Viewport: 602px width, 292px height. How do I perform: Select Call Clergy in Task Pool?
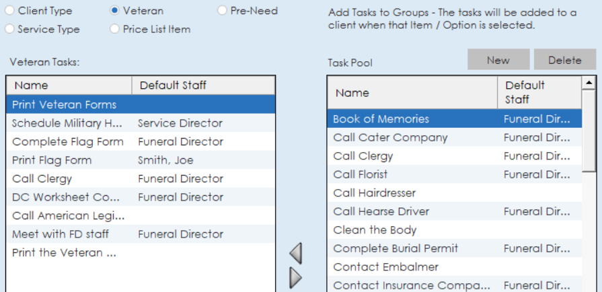pyautogui.click(x=455, y=155)
